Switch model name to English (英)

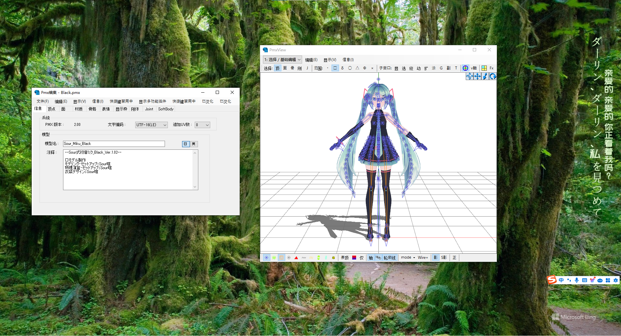194,144
